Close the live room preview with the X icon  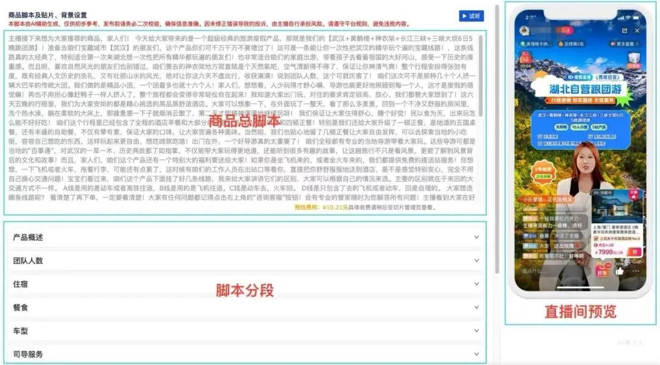[637, 31]
